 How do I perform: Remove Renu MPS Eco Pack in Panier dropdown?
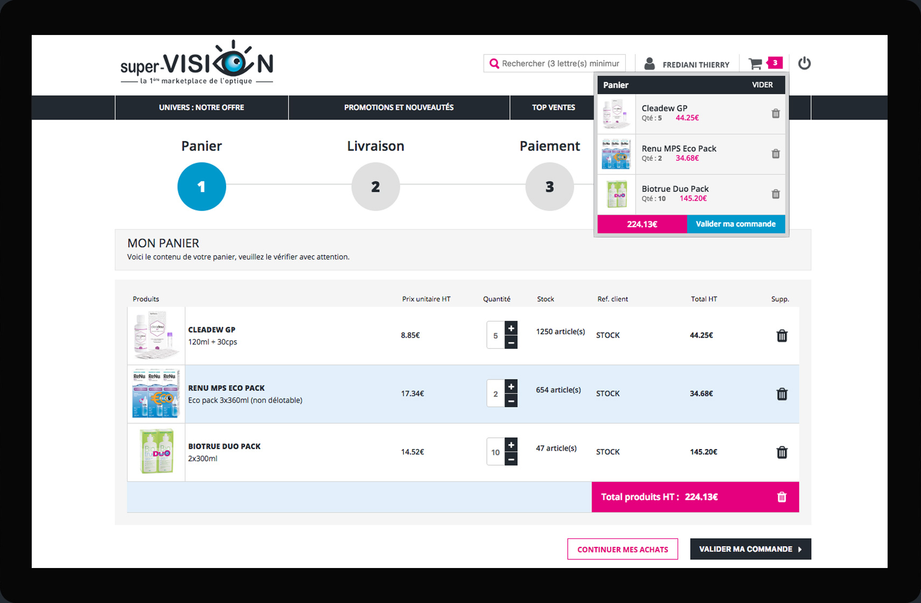tap(775, 154)
